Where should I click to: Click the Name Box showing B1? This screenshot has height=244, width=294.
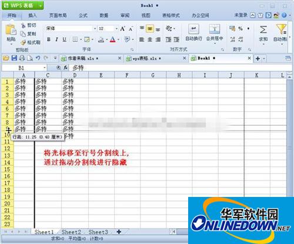(x=24, y=68)
